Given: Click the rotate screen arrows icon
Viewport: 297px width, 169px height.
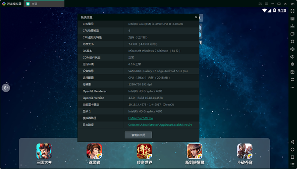Looking at the screenshot, I should [293, 80].
